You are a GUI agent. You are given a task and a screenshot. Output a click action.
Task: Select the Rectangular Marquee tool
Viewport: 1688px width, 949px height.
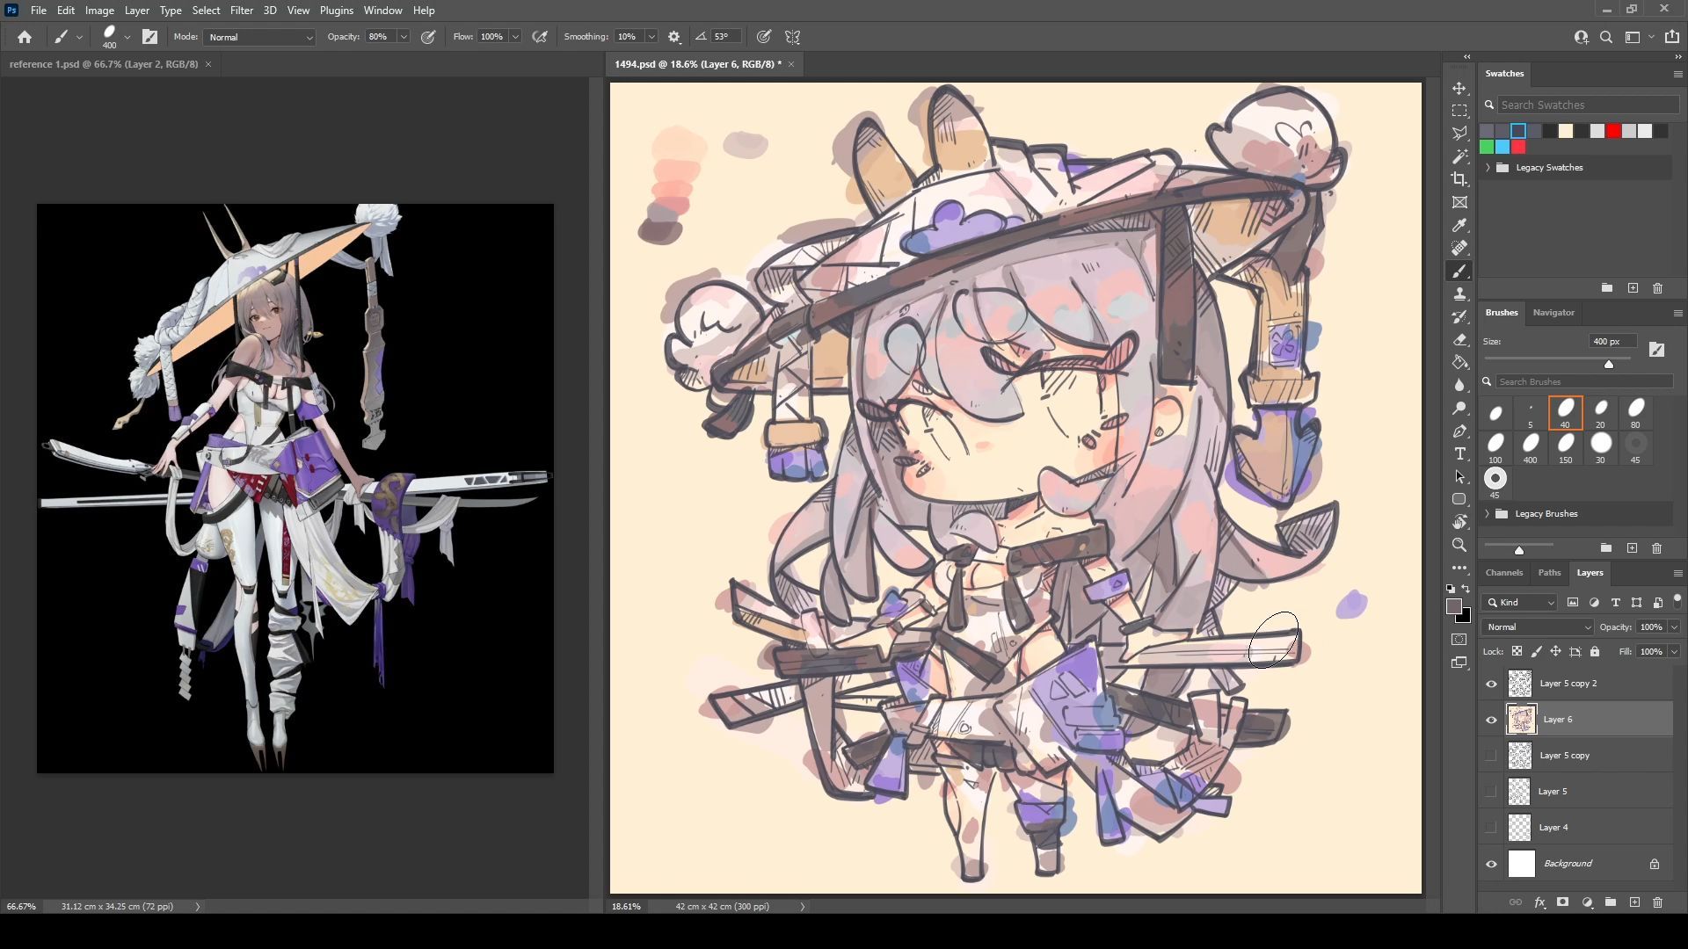click(1459, 112)
